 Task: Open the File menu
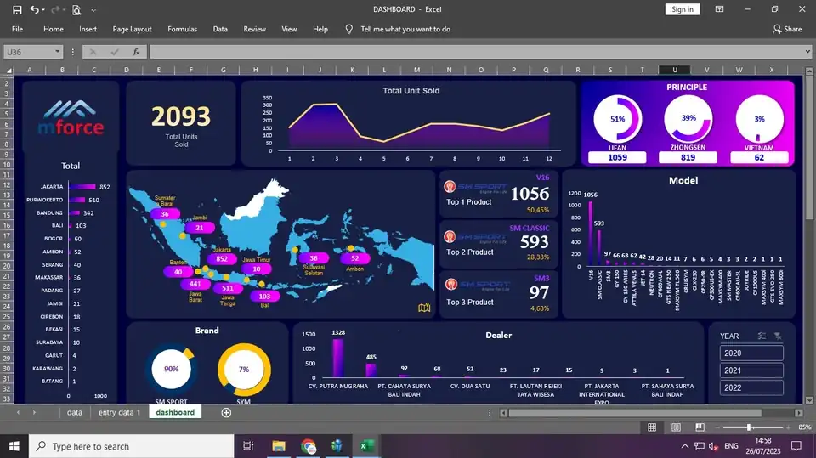[x=17, y=29]
